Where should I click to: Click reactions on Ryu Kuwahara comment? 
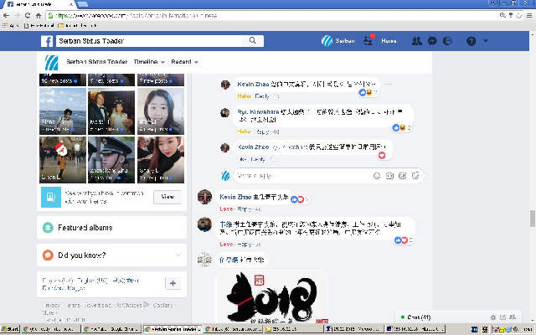[x=402, y=128]
